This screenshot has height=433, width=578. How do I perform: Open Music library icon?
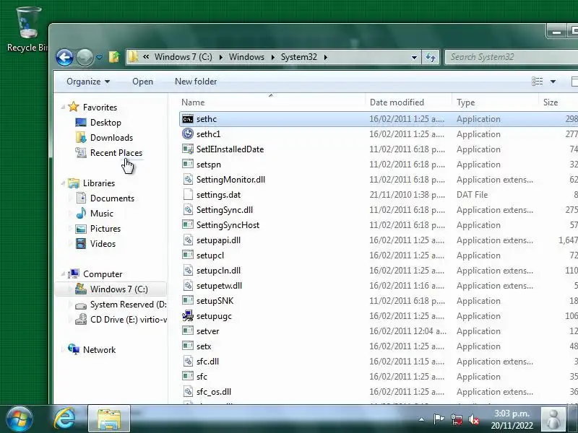click(x=81, y=213)
